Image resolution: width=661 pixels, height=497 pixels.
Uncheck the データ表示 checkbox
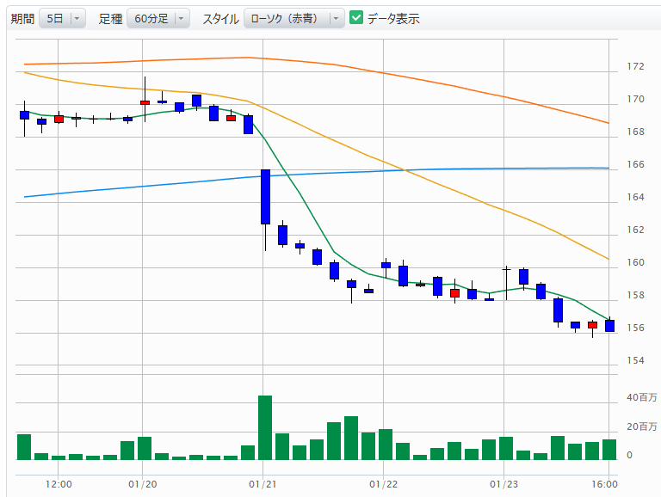[x=356, y=18]
